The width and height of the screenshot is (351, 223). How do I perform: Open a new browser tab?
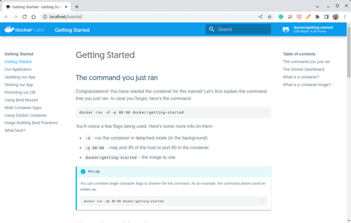[x=77, y=7]
